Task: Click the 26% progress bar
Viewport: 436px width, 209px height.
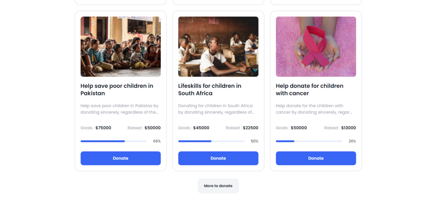Action: tap(309, 141)
